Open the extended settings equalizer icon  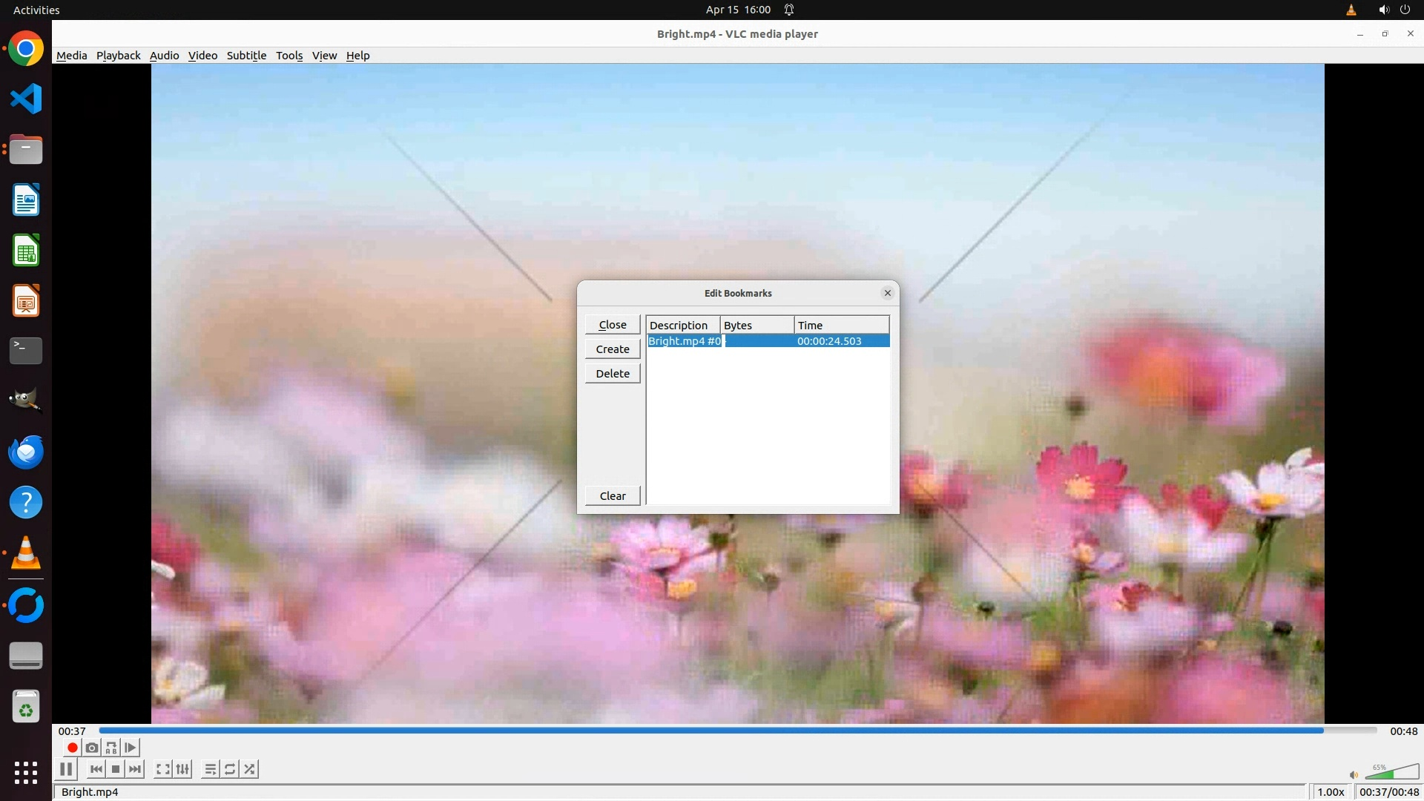(182, 769)
